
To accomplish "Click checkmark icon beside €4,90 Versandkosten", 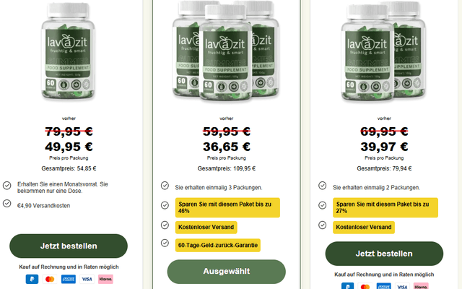I will (7, 204).
